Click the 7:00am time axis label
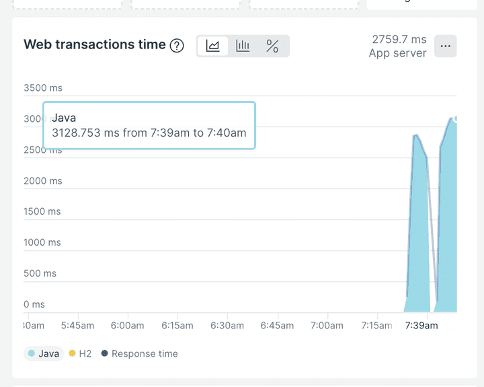The width and height of the screenshot is (484, 387). [327, 326]
